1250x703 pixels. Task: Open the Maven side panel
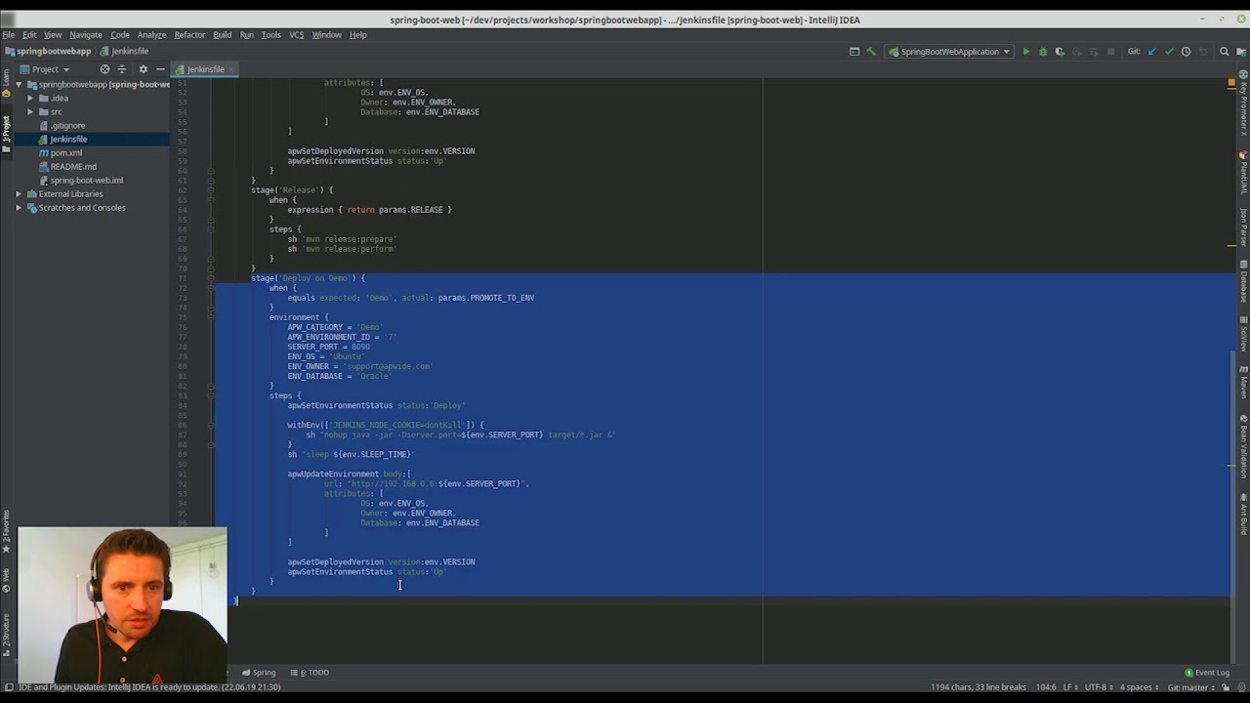(x=1243, y=382)
